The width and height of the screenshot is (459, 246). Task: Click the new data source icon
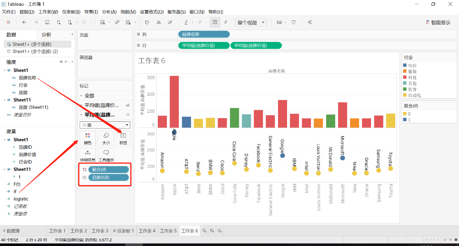pyautogui.click(x=59, y=22)
